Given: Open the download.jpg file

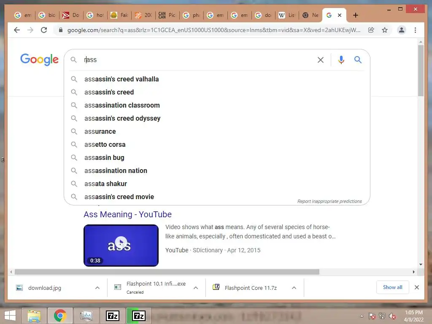Looking at the screenshot, I should tap(45, 288).
